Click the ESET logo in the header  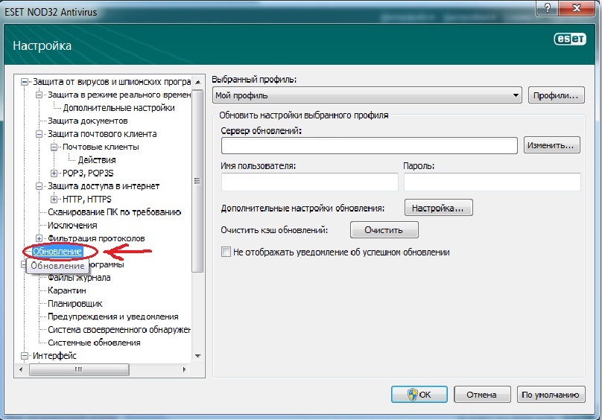click(x=570, y=39)
